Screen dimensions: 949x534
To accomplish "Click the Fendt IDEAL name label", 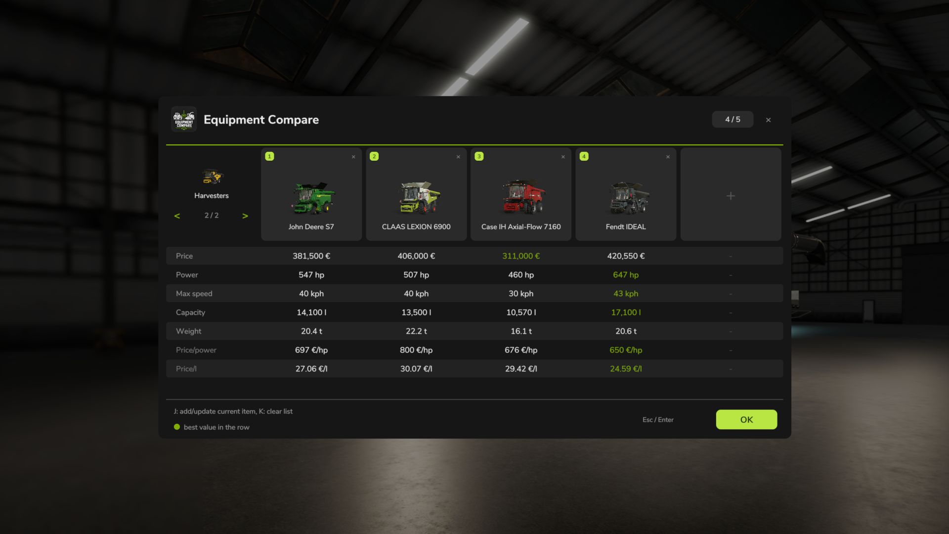I will click(x=626, y=226).
